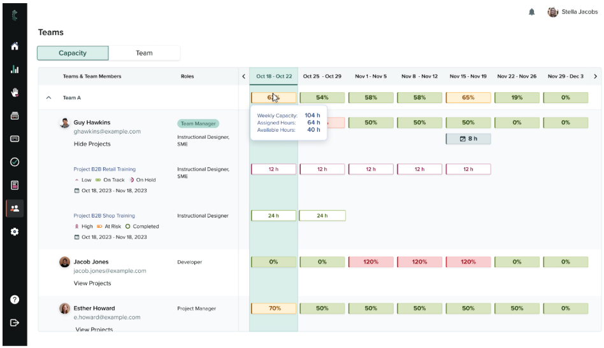Open Project B2B Retail Training link
The width and height of the screenshot is (604, 348).
(x=104, y=169)
